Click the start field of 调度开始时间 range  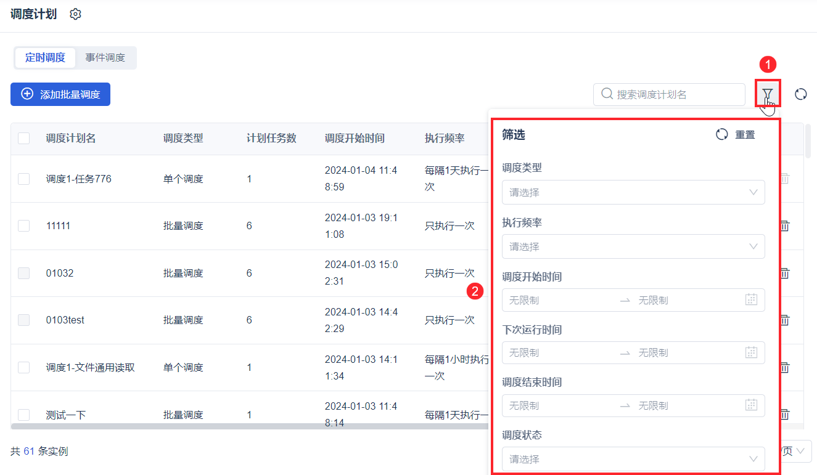click(x=560, y=300)
